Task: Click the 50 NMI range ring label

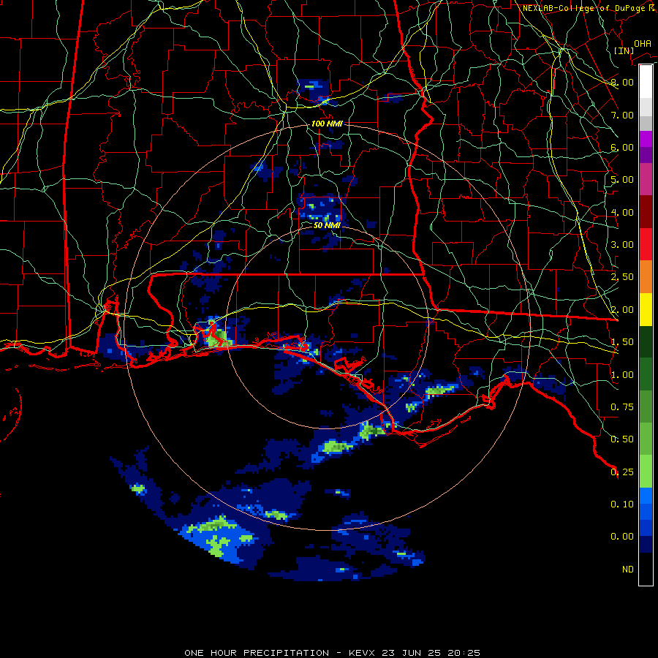Action: tap(327, 225)
